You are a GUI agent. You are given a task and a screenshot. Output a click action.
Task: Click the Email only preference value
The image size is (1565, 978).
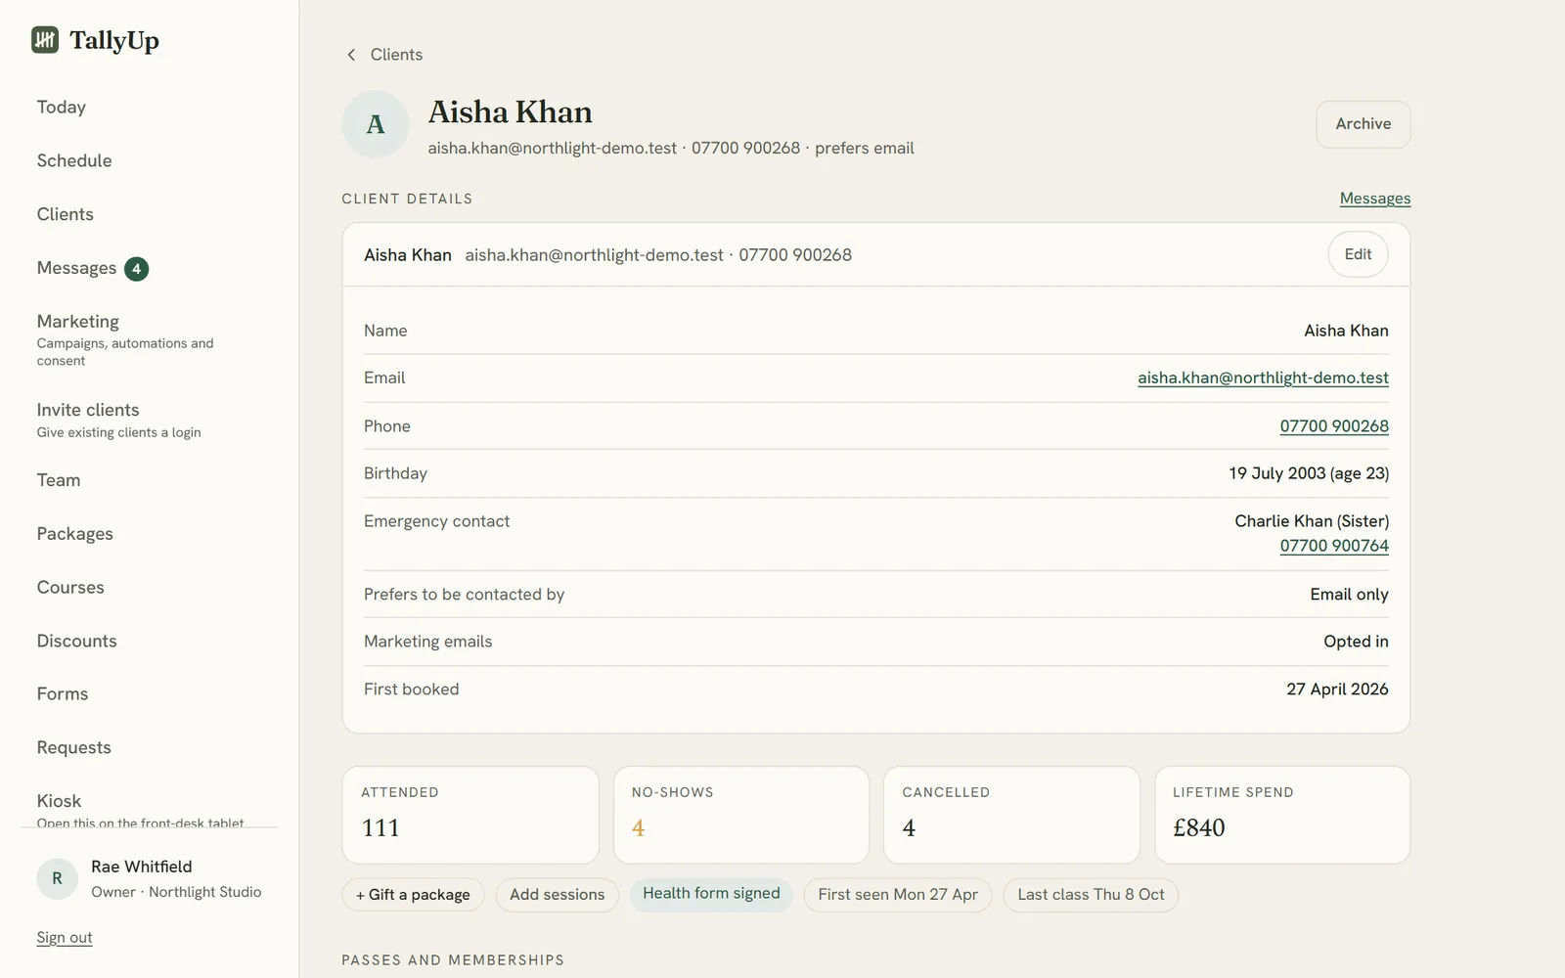pyautogui.click(x=1349, y=595)
